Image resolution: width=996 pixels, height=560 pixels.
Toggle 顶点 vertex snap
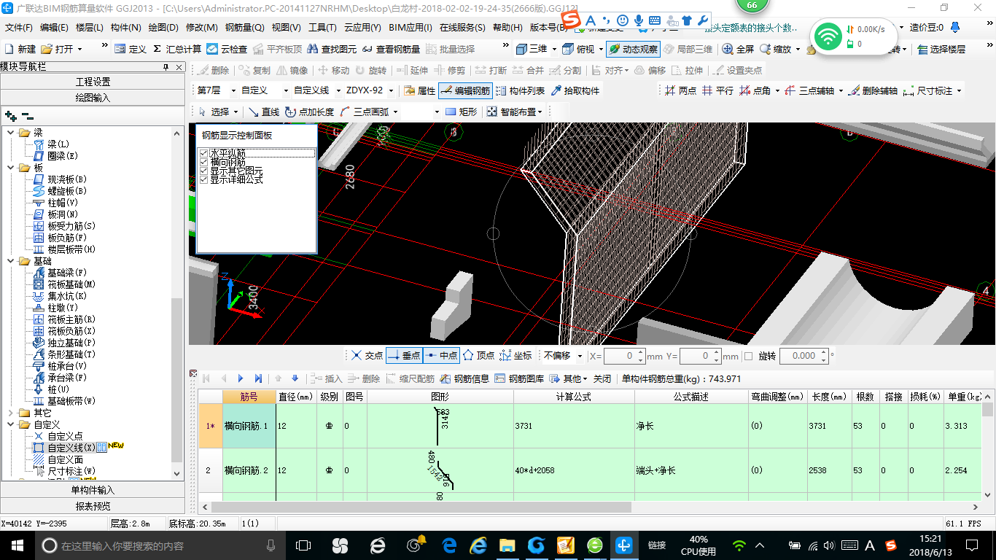tap(478, 356)
